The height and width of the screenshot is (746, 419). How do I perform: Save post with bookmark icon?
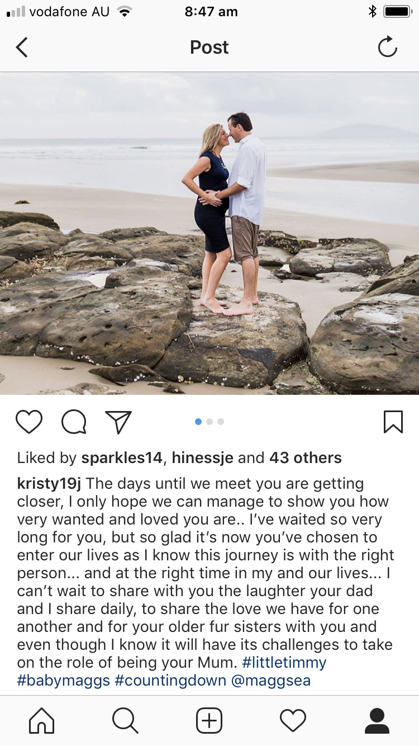point(393,422)
